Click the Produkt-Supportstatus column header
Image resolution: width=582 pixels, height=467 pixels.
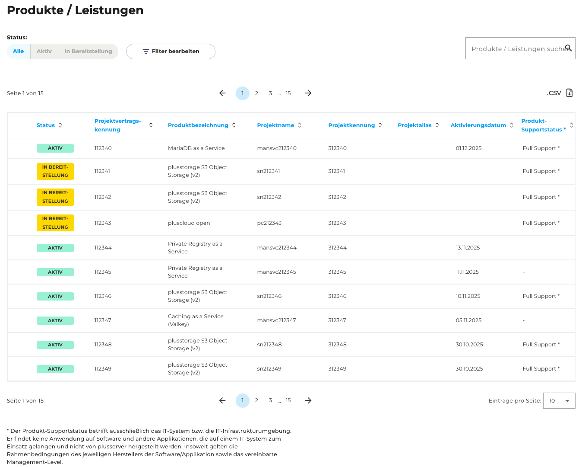[x=543, y=125]
